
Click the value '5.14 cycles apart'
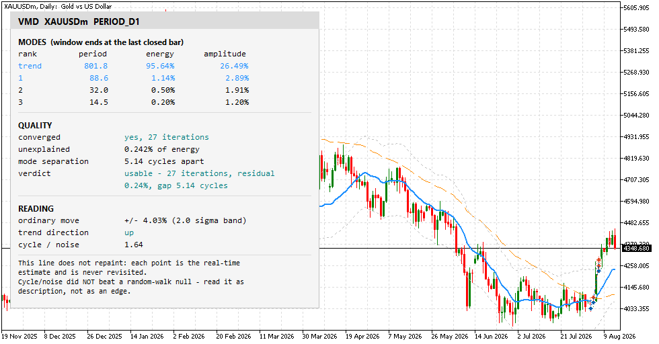164,162
